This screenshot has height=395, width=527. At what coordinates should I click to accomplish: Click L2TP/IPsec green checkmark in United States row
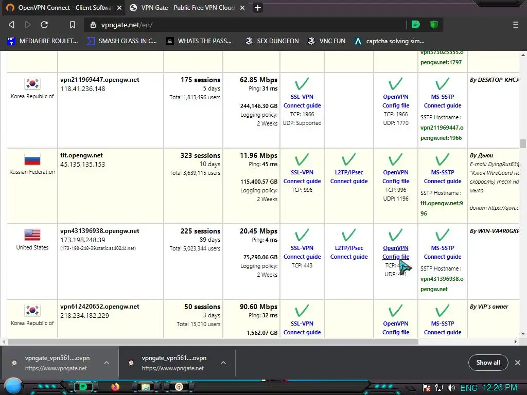(349, 235)
